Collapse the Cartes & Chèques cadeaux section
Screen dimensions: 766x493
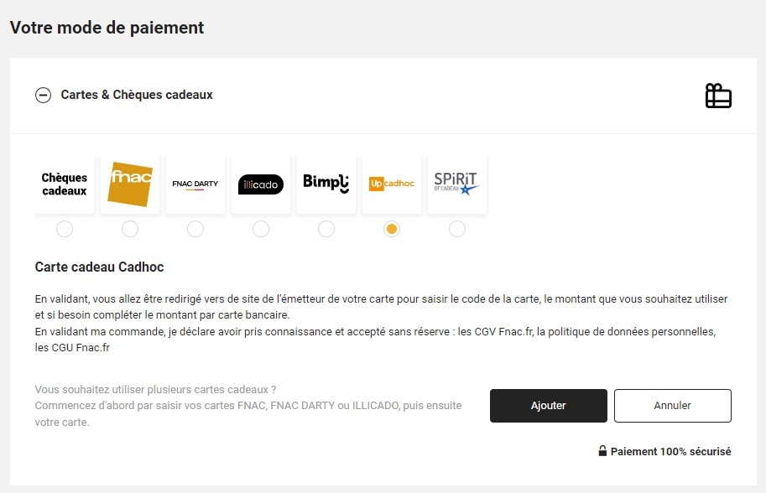point(43,96)
